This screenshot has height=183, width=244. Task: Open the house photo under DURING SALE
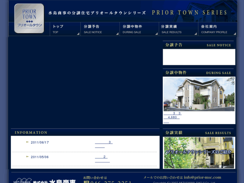coord(199,94)
